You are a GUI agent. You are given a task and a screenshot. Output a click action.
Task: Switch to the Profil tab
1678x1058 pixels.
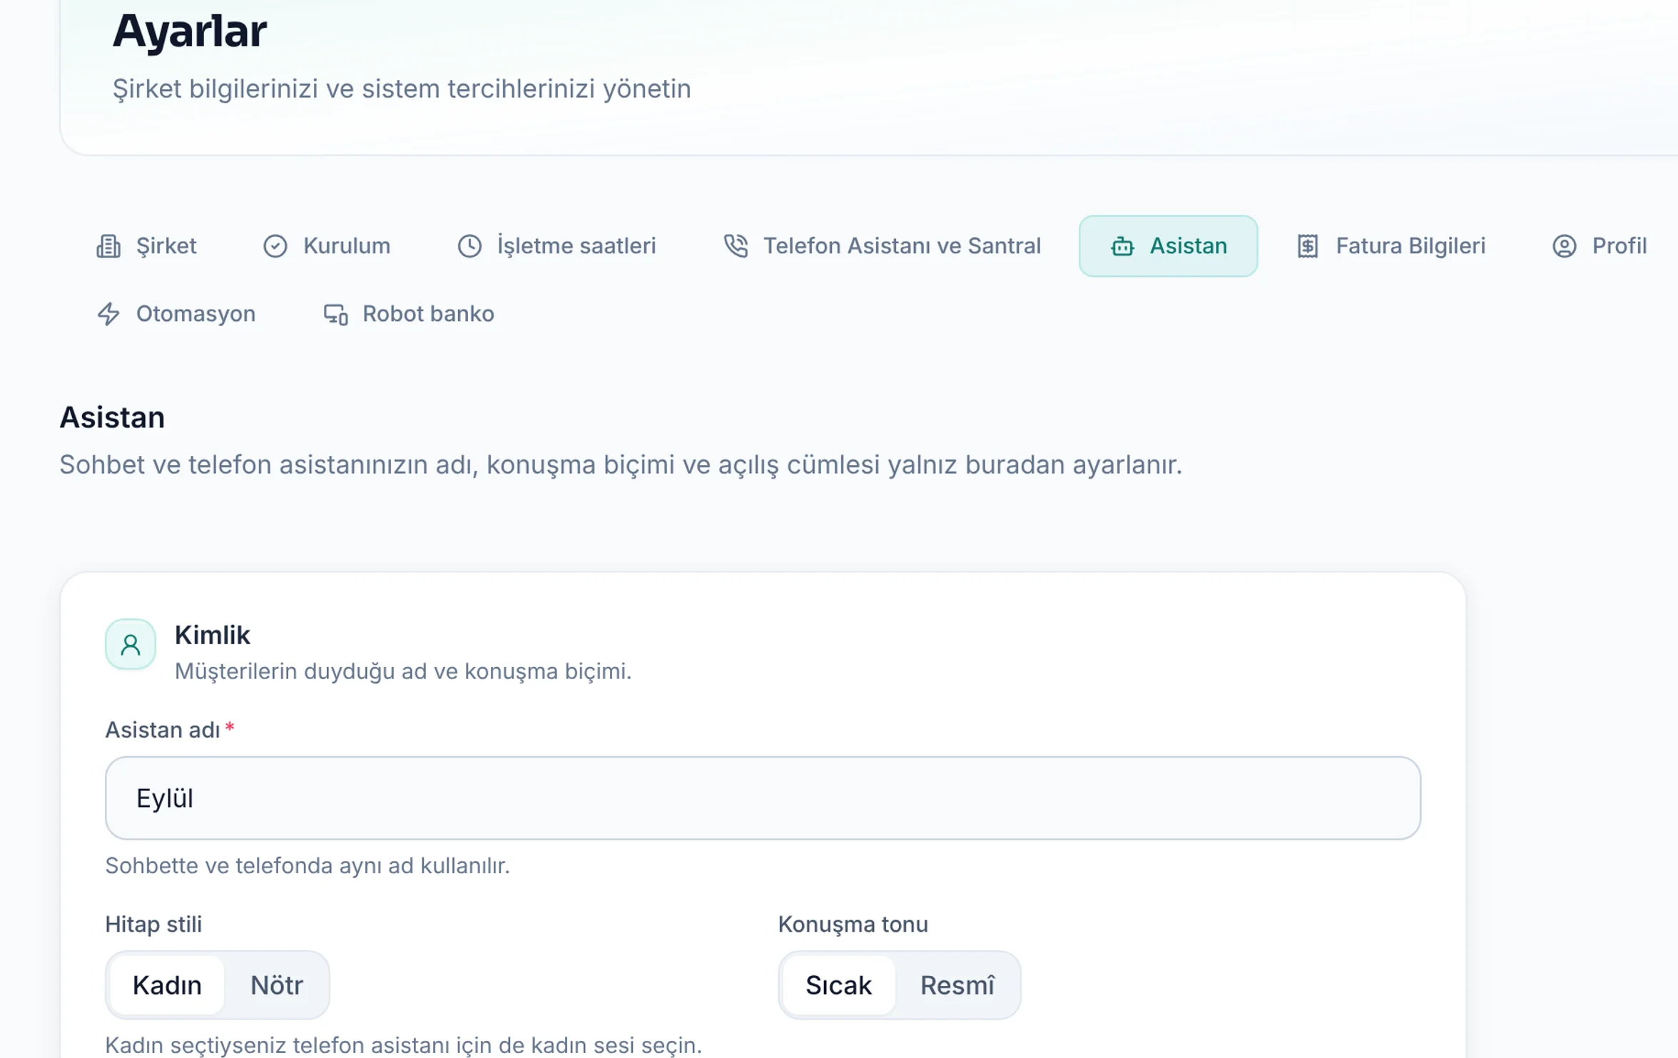click(1600, 246)
